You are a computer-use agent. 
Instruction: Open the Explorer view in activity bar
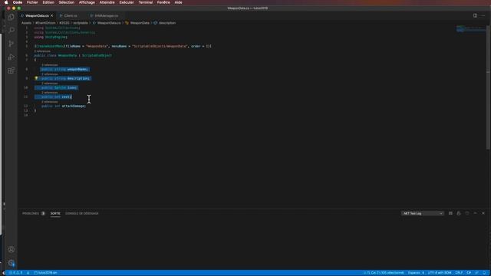[12, 17]
